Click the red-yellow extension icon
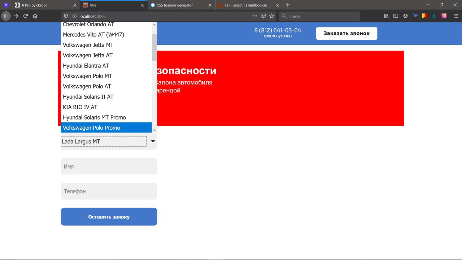This screenshot has height=260, width=462. [x=425, y=16]
